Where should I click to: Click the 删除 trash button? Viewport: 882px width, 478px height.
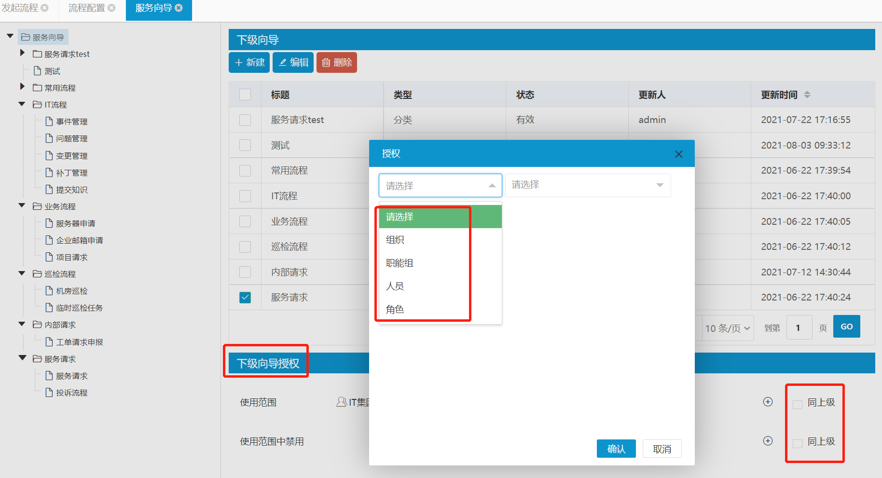337,63
